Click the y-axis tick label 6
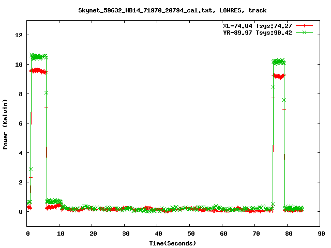The width and height of the screenshot is (331, 248). [21, 123]
